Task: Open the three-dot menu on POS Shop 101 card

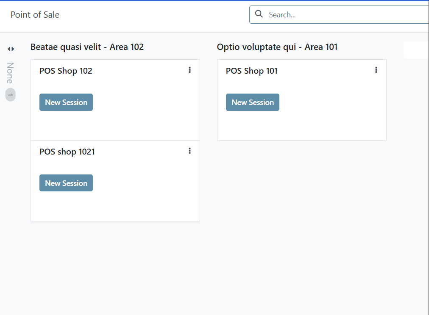Action: [x=376, y=70]
